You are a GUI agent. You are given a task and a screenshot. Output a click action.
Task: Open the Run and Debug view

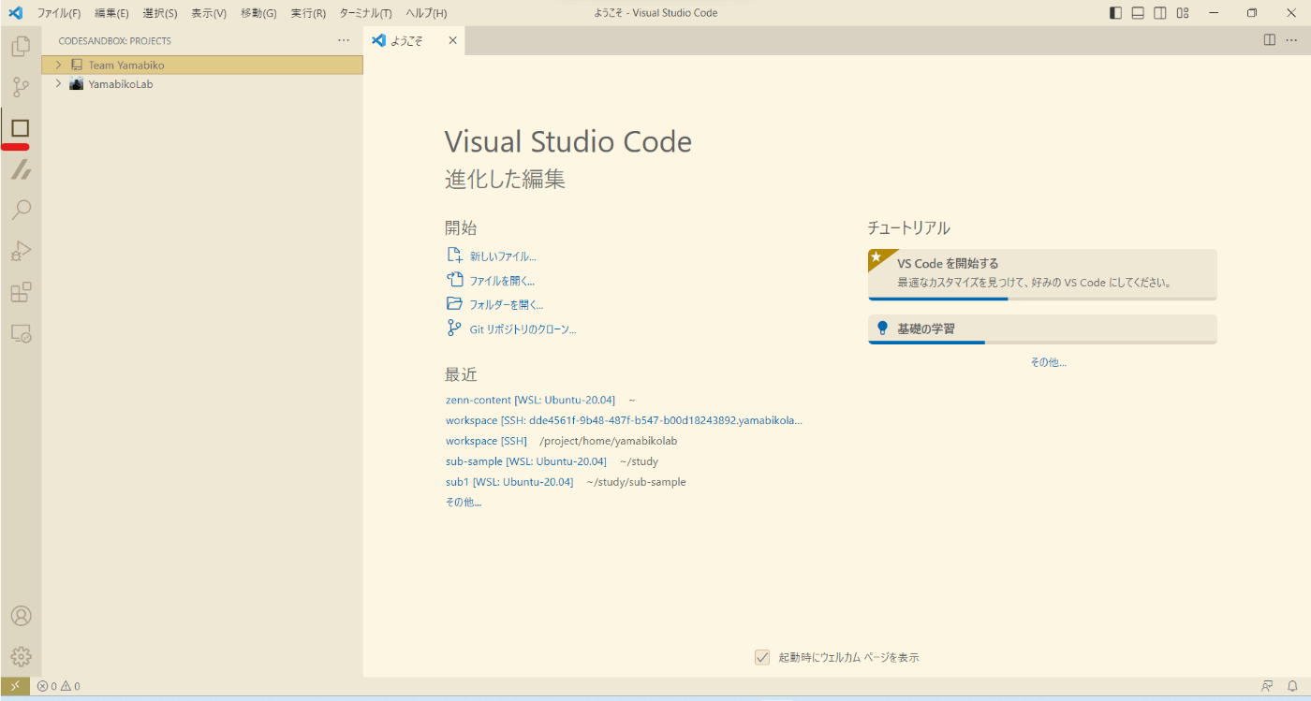pyautogui.click(x=21, y=251)
